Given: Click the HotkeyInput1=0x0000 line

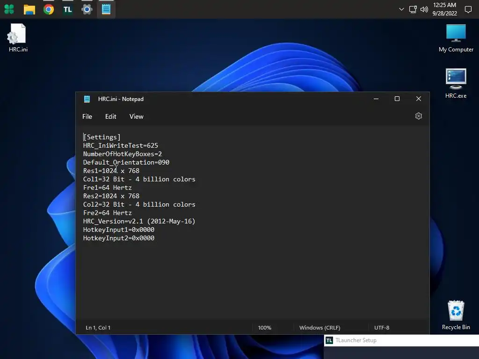Looking at the screenshot, I should (x=119, y=230).
